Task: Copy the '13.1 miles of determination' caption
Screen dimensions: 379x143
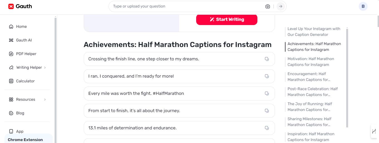Action: pyautogui.click(x=267, y=128)
